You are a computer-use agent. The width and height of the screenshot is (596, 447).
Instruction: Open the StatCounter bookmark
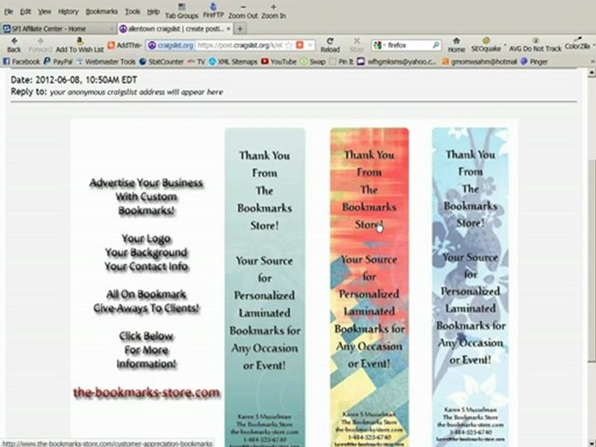(x=161, y=61)
